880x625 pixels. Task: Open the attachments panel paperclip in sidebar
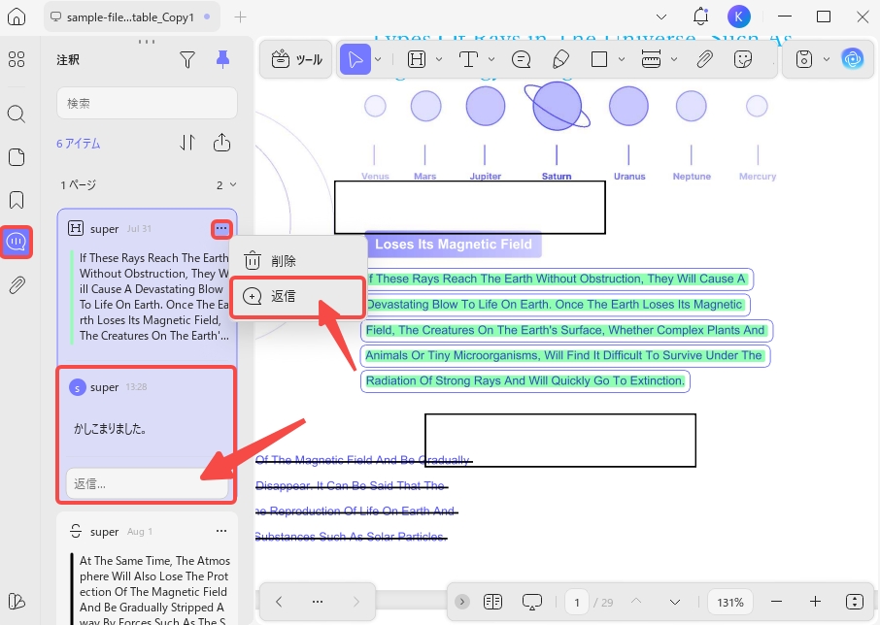tap(17, 284)
